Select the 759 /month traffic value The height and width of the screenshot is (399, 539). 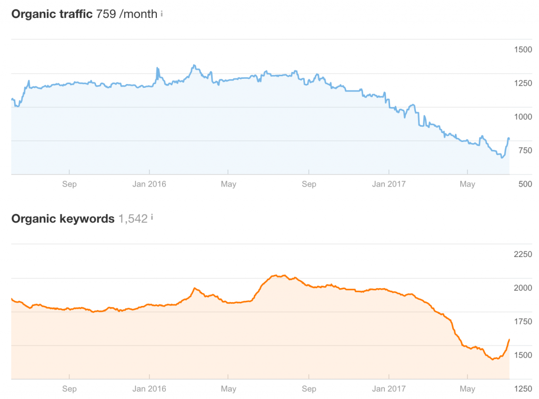127,14
